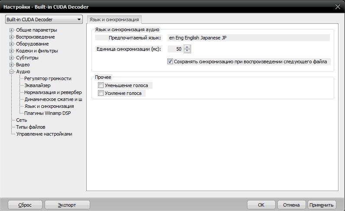Click the Экспорт button
The image size is (345, 211).
(x=67, y=205)
